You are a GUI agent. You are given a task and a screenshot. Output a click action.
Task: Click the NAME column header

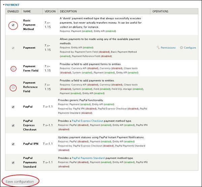coord(32,11)
